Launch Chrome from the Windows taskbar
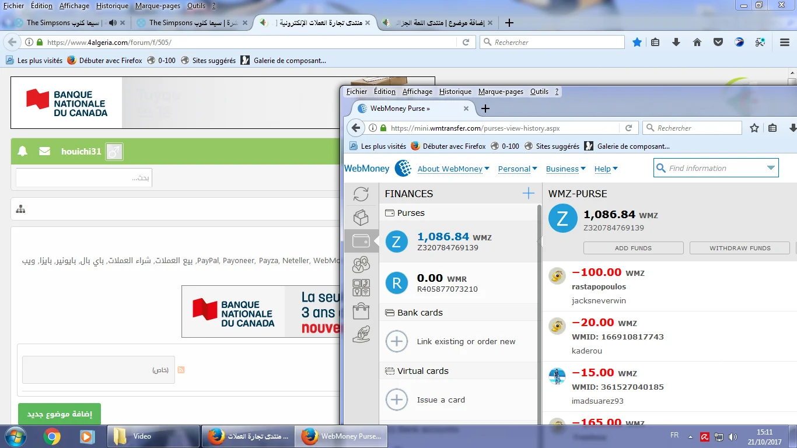 coord(52,436)
